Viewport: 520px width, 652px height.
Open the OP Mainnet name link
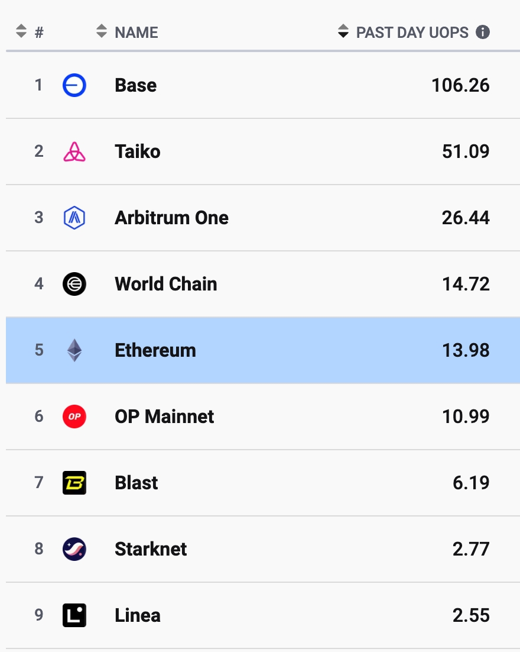164,417
